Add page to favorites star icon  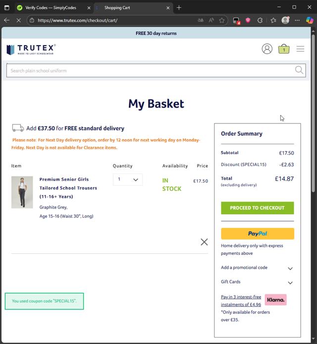[x=221, y=20]
